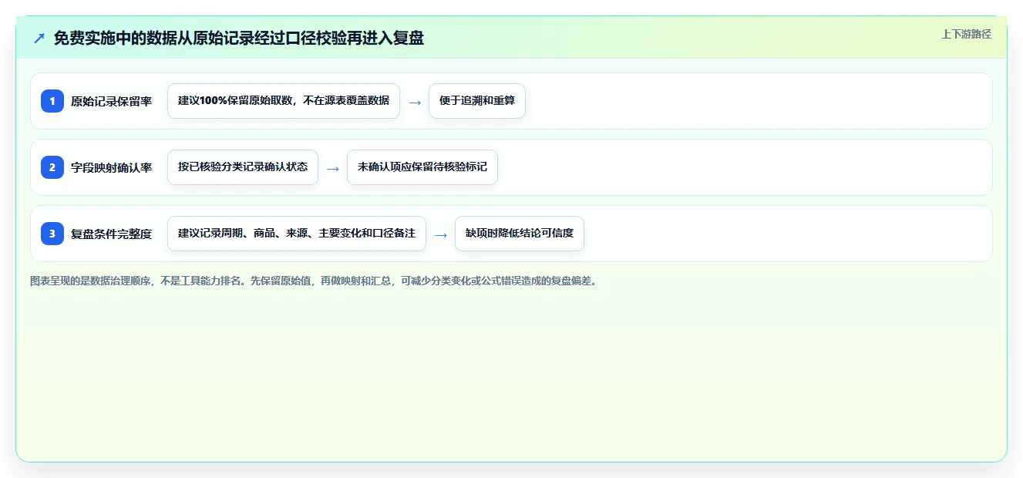Select step number 3 badge
This screenshot has width=1023, height=478.
coord(52,234)
